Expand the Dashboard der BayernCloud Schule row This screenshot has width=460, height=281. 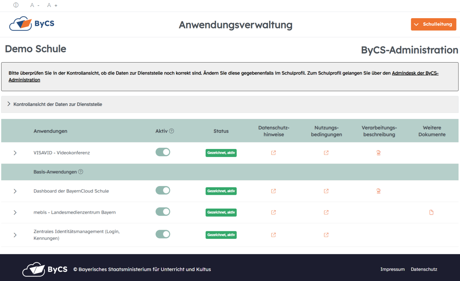coord(15,191)
